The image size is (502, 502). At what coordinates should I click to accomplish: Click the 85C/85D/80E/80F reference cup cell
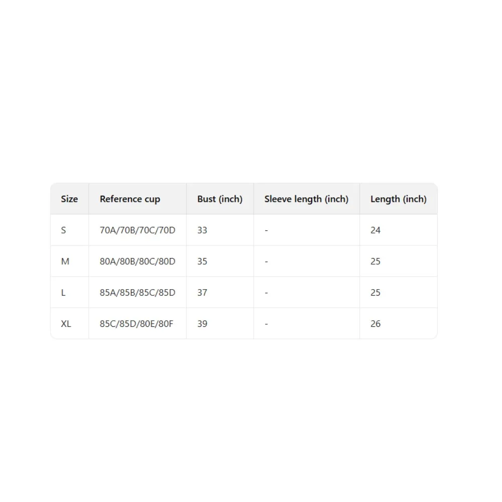[x=137, y=324]
